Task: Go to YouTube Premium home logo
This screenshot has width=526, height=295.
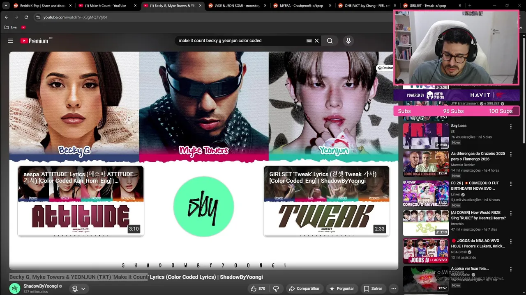Action: (x=35, y=41)
